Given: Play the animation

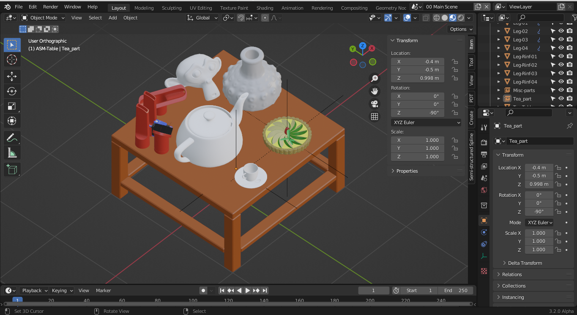Looking at the screenshot, I should point(247,291).
